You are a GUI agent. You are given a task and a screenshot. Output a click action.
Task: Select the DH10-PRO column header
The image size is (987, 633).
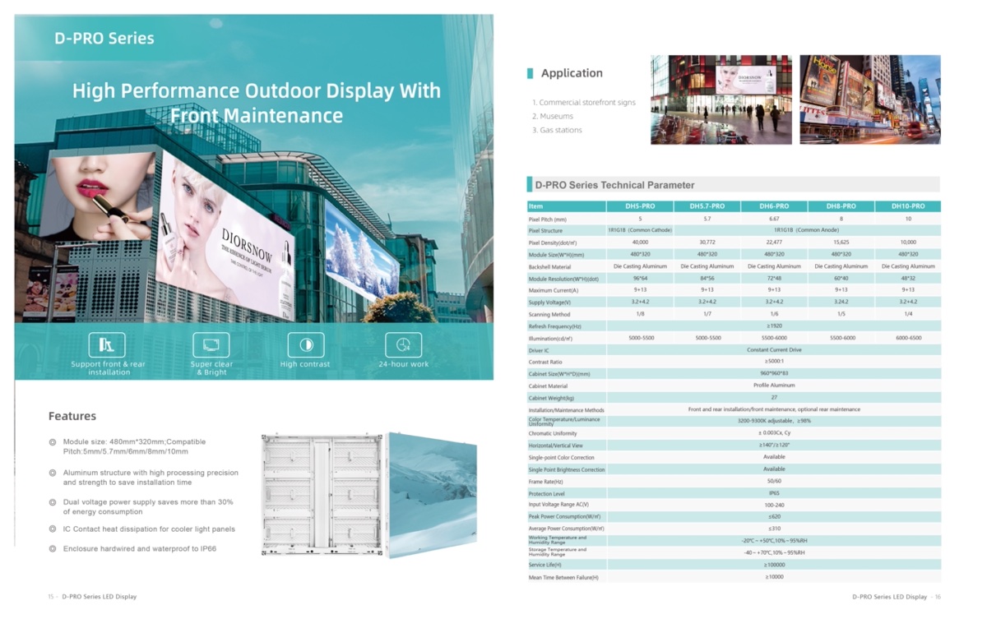[908, 206]
